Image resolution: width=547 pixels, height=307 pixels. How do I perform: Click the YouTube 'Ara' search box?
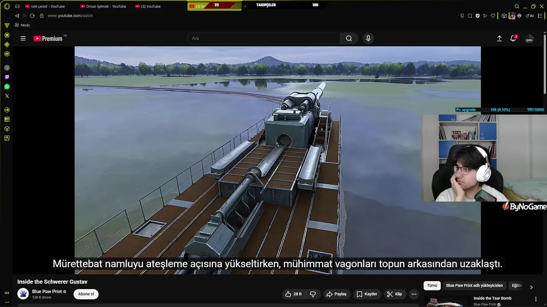coord(264,38)
